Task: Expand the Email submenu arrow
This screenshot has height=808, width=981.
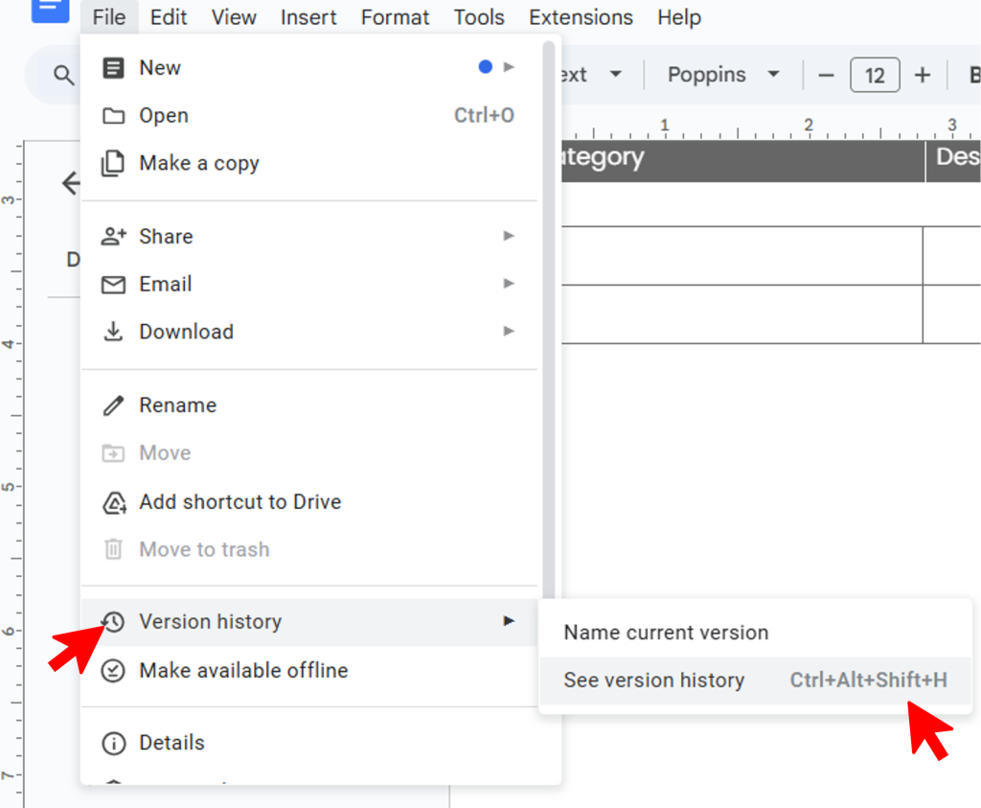Action: (x=509, y=284)
